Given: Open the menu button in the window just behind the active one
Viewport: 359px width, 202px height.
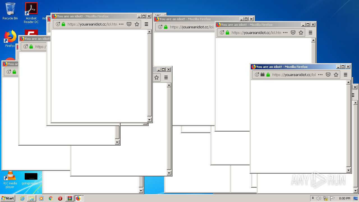Looking at the screenshot, I should (310, 33).
